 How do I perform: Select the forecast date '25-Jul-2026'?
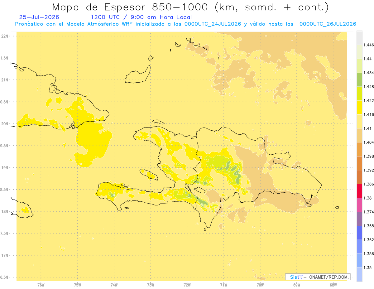(39, 17)
